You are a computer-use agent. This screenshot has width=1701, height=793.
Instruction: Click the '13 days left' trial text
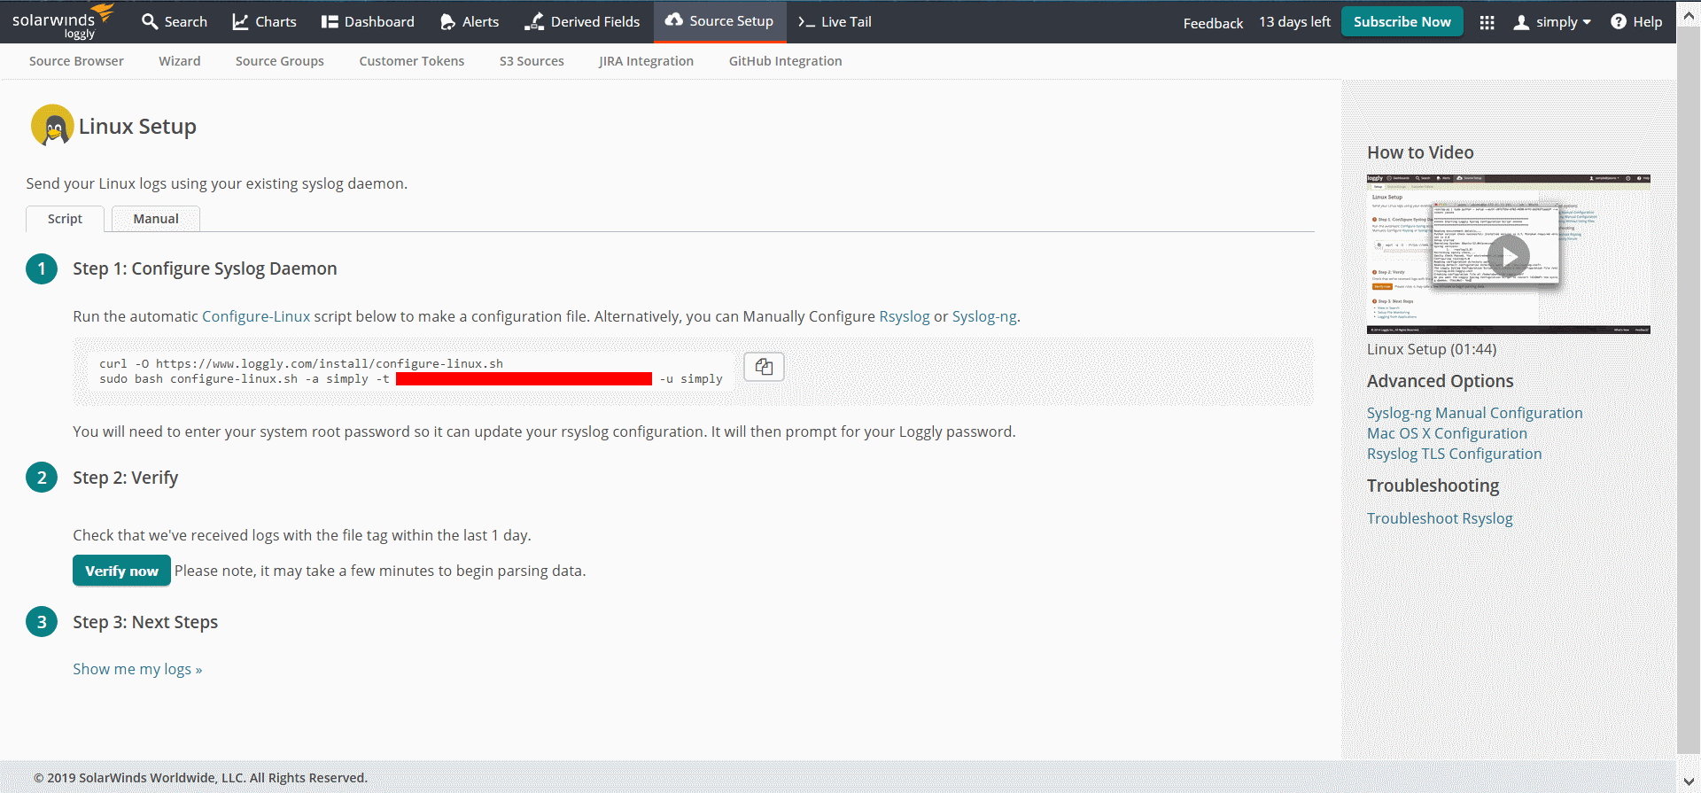pos(1294,22)
